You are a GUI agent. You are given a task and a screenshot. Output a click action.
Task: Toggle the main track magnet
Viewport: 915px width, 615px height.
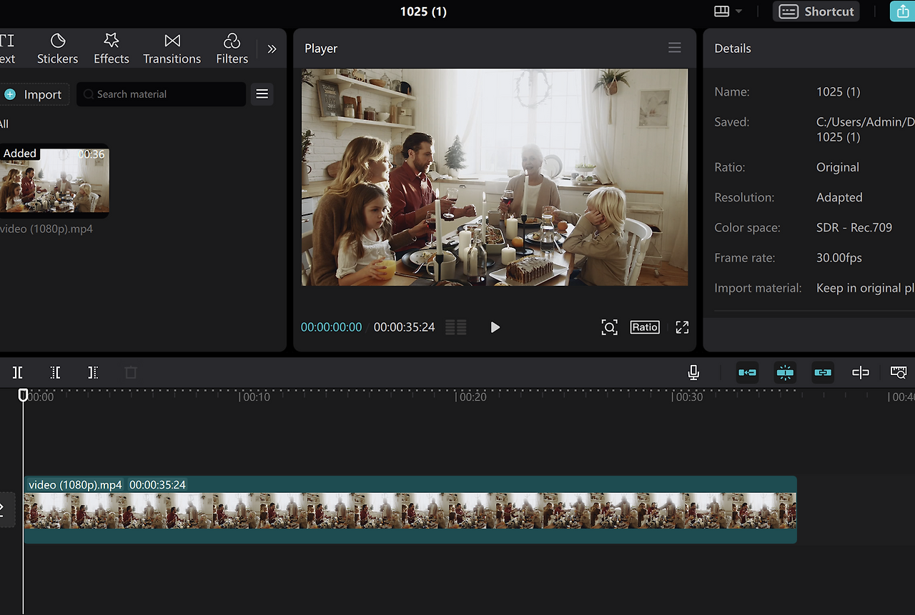(747, 372)
